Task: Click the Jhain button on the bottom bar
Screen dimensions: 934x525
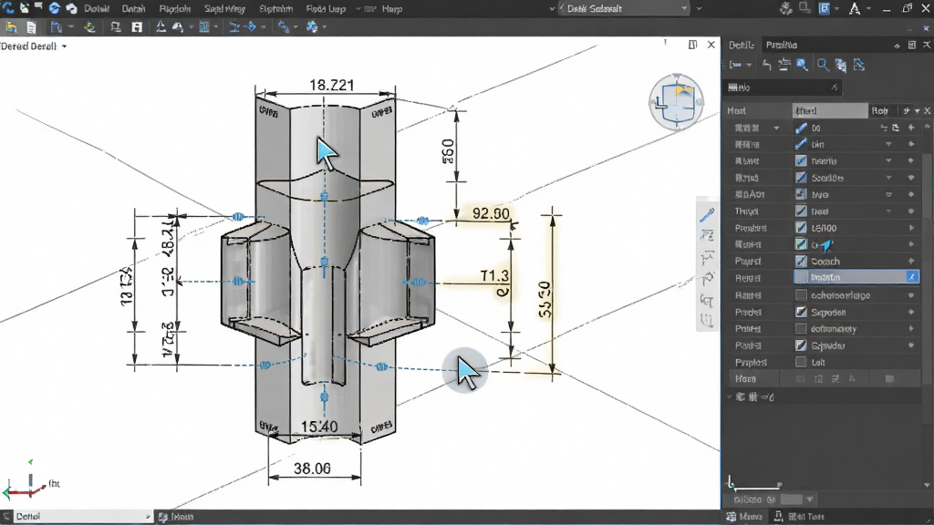Action: [x=176, y=517]
